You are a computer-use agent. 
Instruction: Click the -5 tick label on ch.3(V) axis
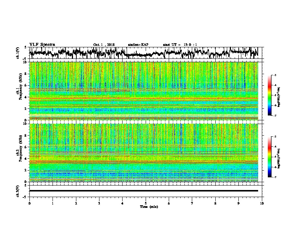click(x=25, y=197)
